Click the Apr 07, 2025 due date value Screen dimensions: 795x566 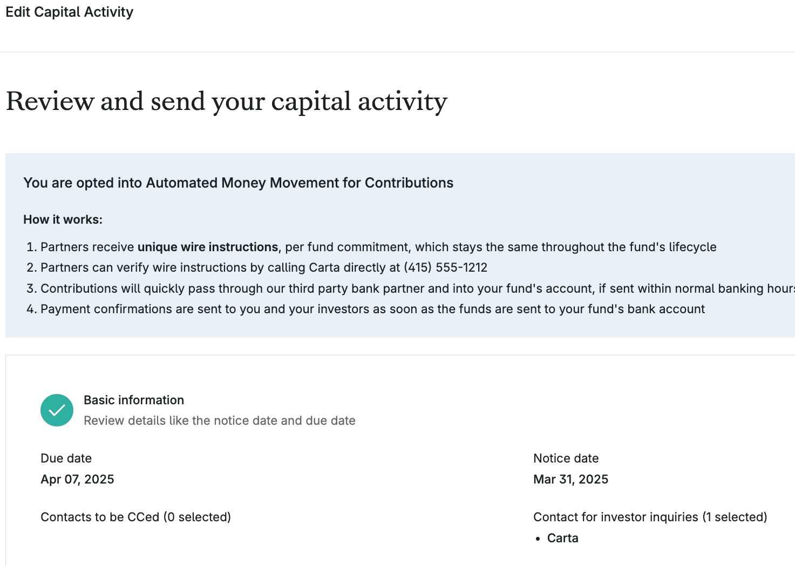(78, 479)
